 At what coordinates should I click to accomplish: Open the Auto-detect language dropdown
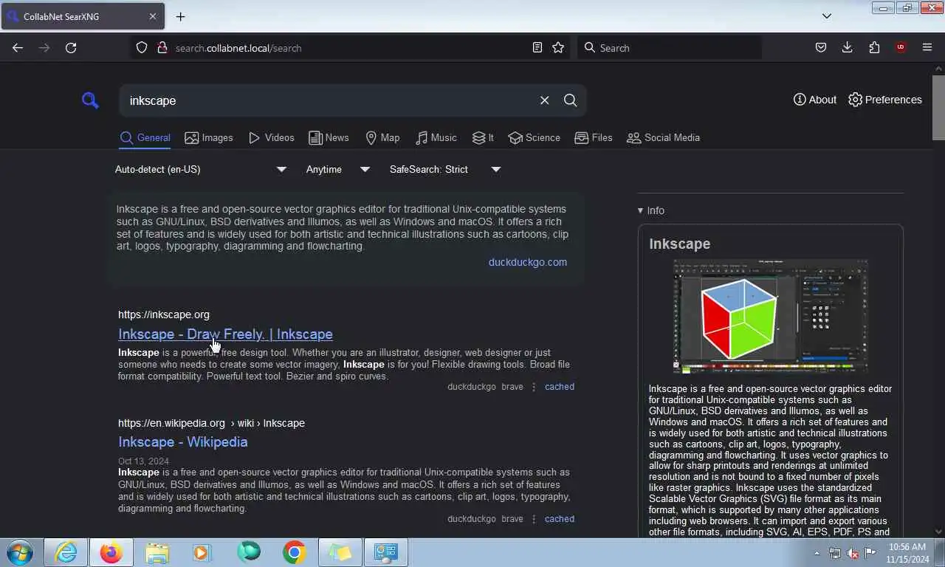[201, 169]
